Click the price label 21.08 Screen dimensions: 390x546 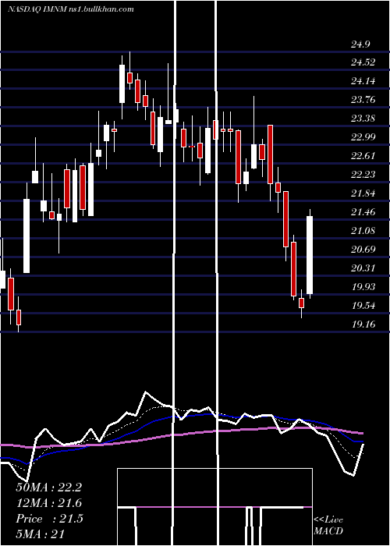click(x=363, y=231)
